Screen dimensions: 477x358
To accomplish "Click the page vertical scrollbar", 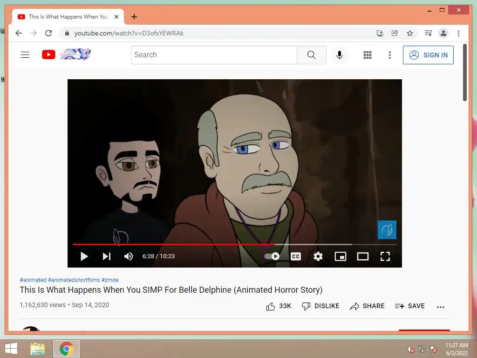I will pos(465,72).
